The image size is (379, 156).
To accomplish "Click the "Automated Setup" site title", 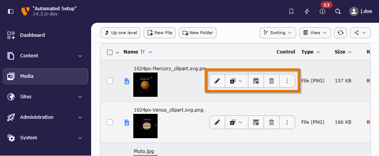I will point(55,9).
